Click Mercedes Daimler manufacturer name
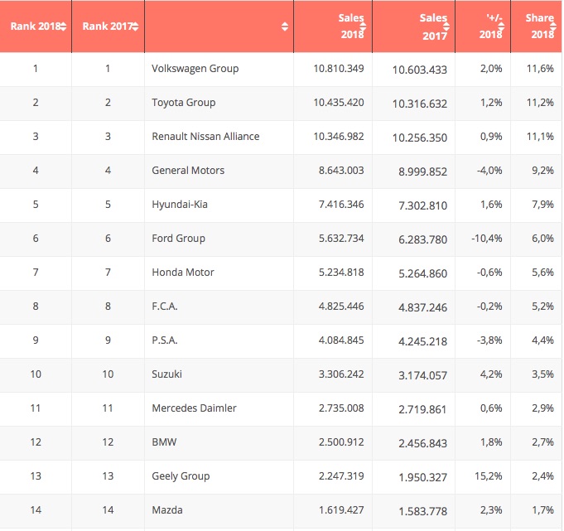 pyautogui.click(x=194, y=408)
